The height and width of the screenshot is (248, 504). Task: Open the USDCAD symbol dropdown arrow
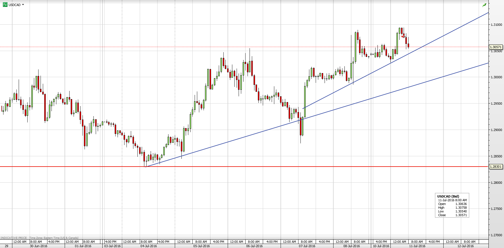pos(23,5)
